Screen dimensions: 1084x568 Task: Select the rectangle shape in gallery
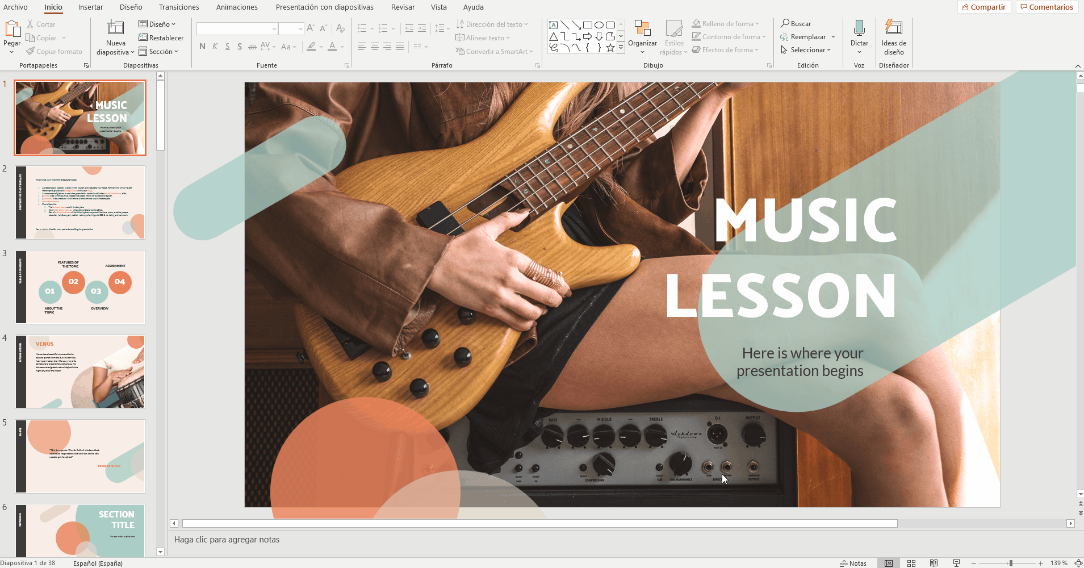click(x=588, y=25)
